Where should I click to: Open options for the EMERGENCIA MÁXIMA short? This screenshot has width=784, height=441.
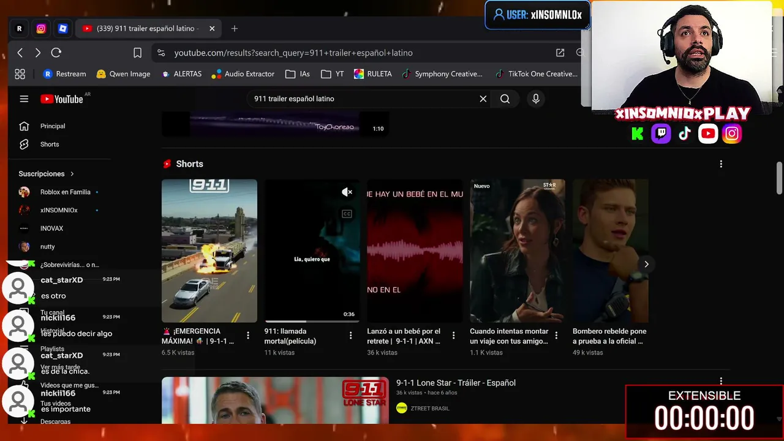[248, 336]
